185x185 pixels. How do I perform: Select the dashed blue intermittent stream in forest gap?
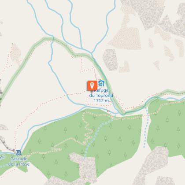point(146,128)
